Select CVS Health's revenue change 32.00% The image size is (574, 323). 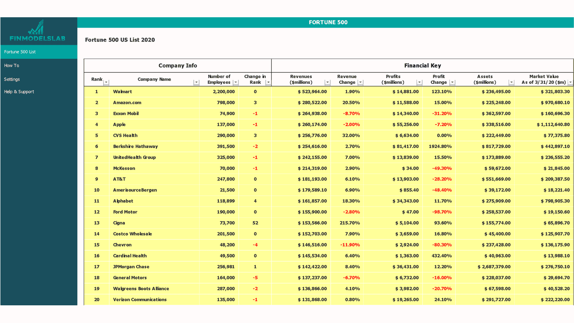[351, 135]
